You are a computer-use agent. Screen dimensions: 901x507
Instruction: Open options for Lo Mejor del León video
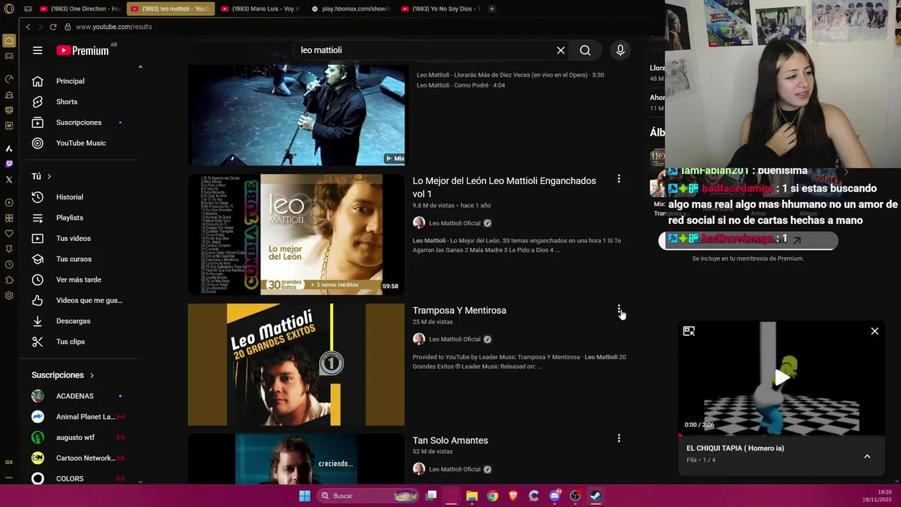pyautogui.click(x=619, y=179)
